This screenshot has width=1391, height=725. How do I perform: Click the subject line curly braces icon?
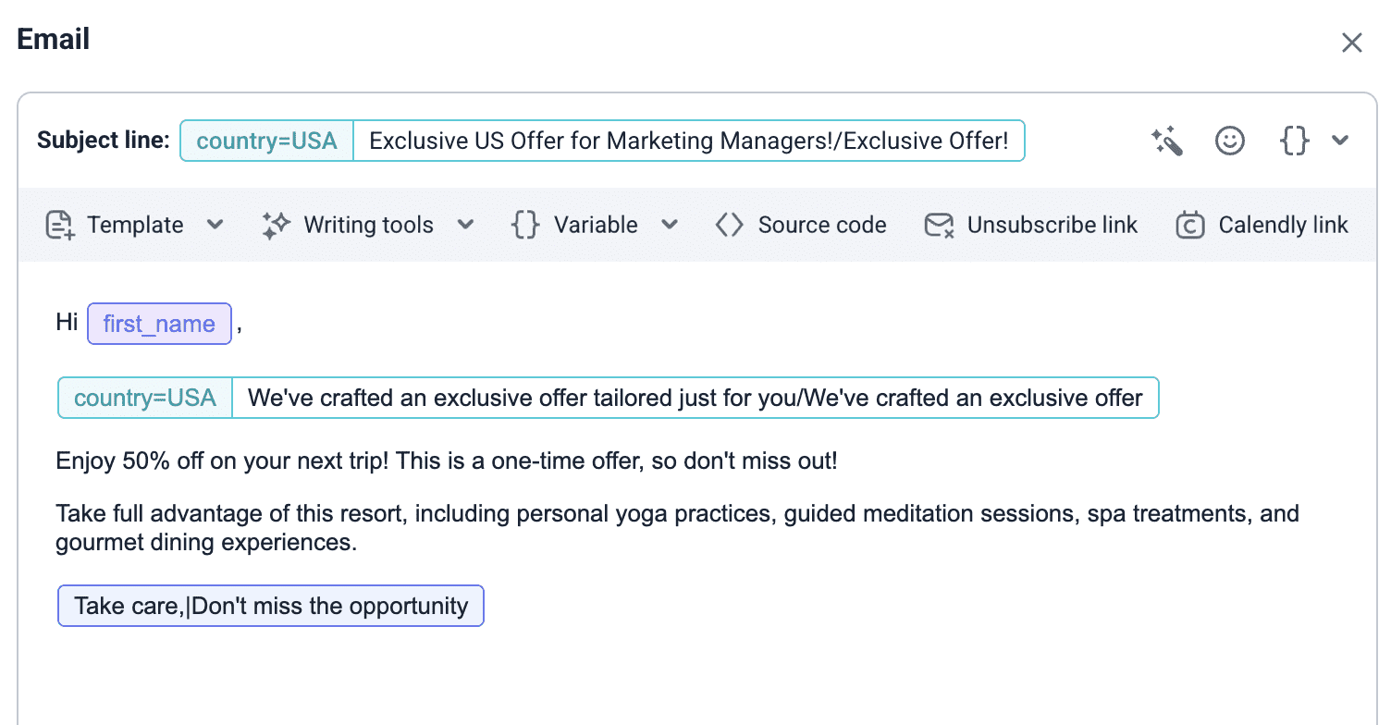click(x=1294, y=141)
